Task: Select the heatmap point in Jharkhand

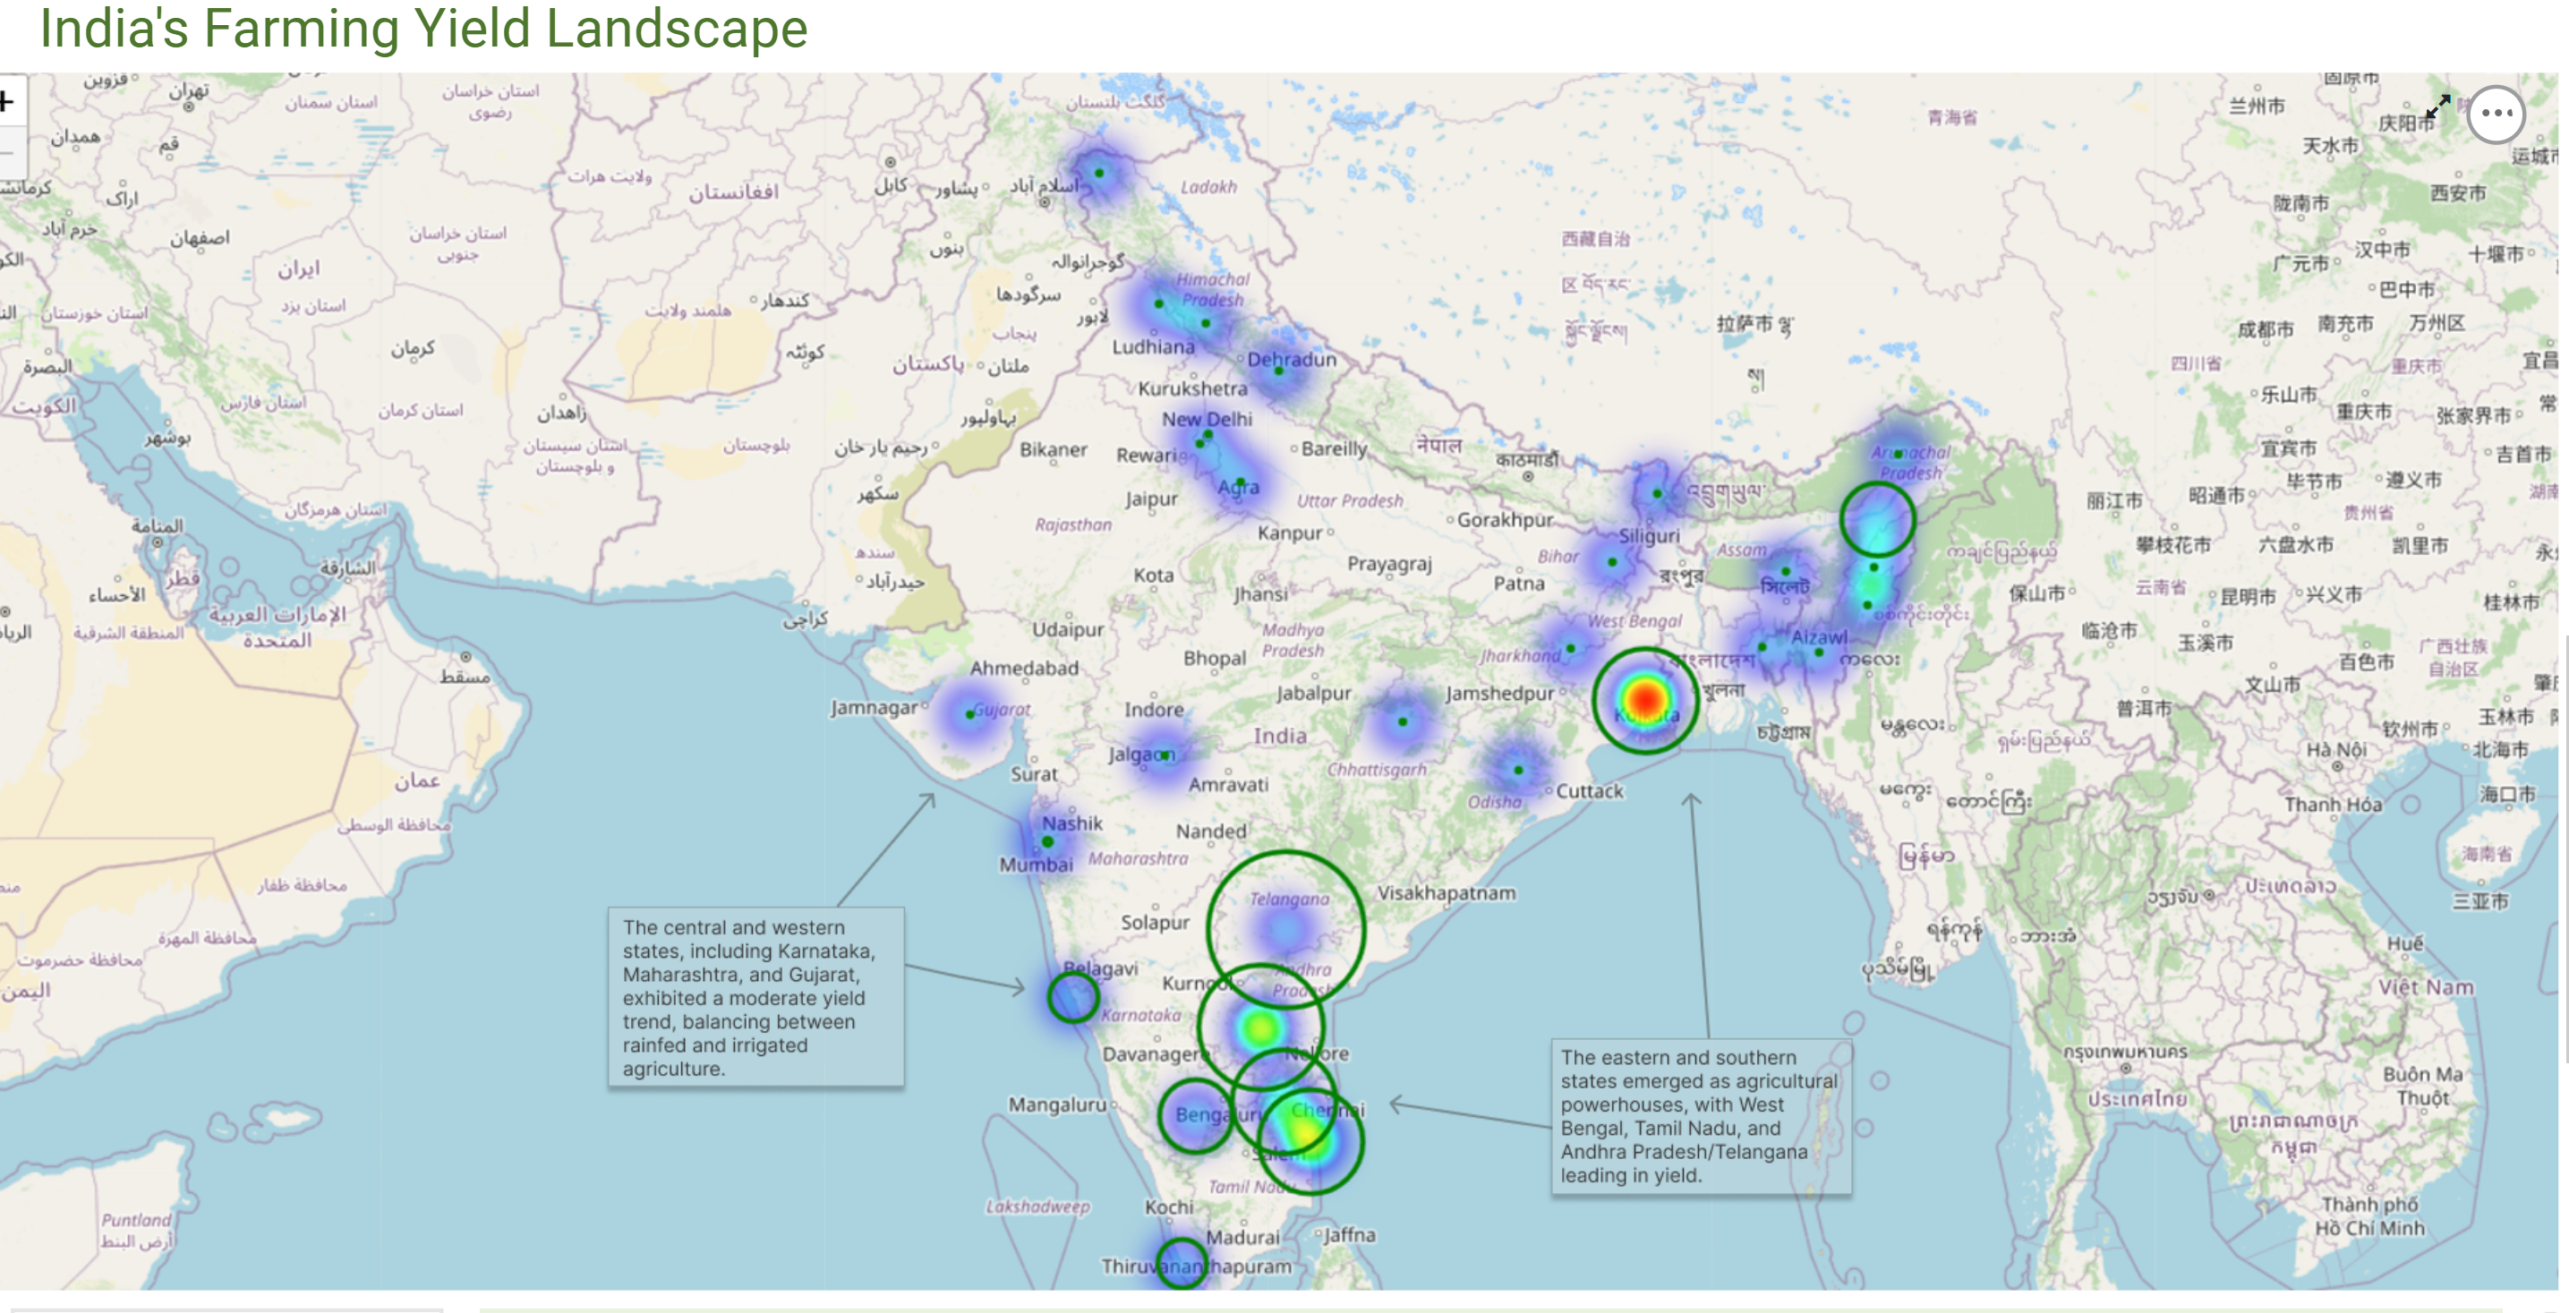Action: (1571, 648)
